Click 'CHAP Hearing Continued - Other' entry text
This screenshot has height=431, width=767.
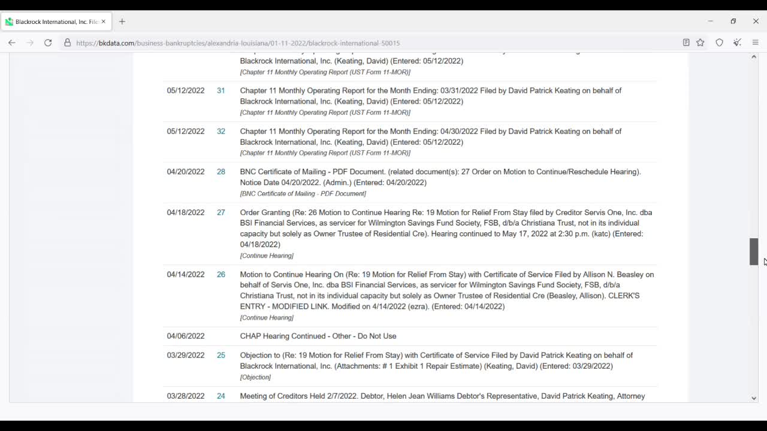pos(318,336)
